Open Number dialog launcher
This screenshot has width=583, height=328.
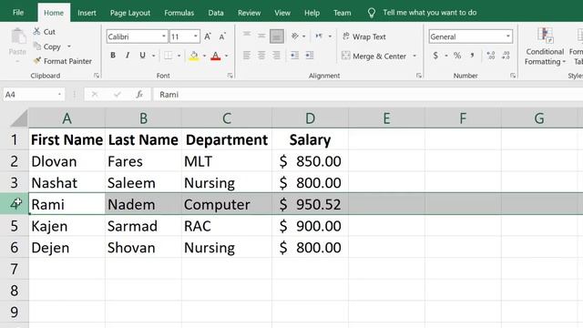point(513,76)
